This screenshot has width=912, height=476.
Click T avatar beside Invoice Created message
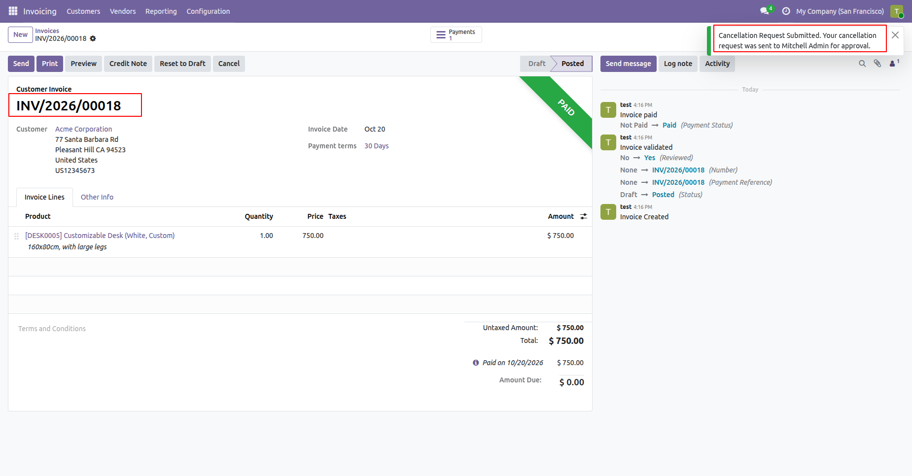click(x=608, y=212)
